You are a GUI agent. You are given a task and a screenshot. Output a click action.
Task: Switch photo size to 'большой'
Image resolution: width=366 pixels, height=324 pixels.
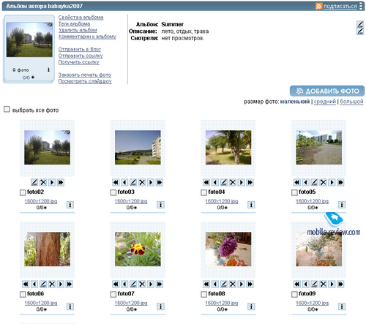tap(351, 102)
